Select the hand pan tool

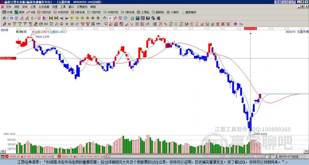point(105,18)
